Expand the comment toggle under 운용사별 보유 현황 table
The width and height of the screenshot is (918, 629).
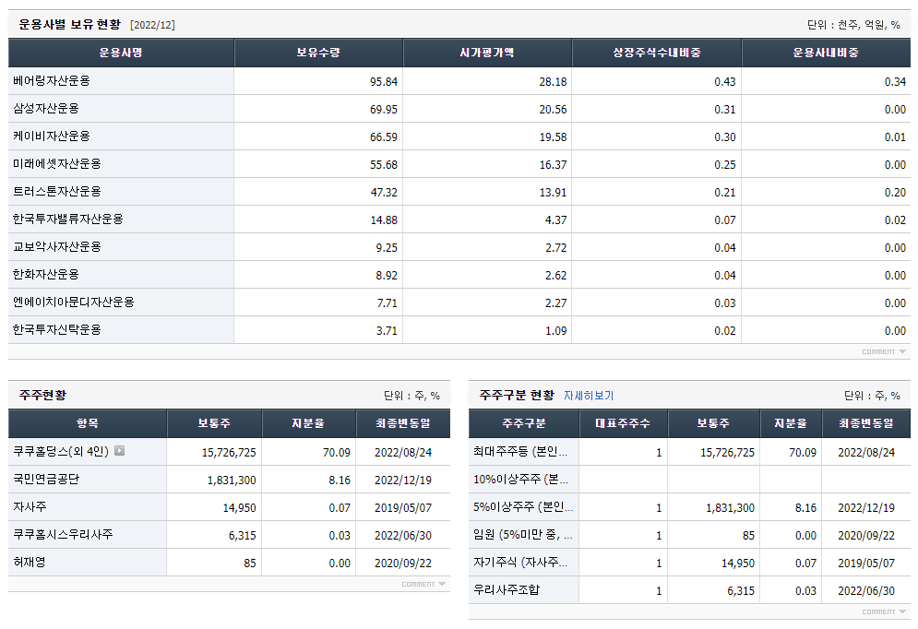pyautogui.click(x=884, y=351)
